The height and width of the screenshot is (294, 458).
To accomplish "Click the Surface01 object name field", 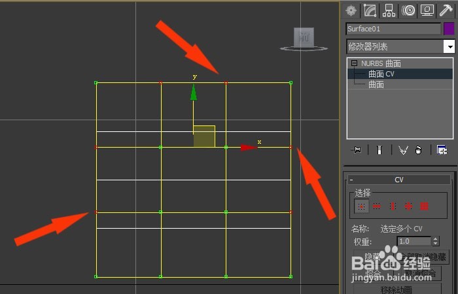I will pyautogui.click(x=393, y=29).
